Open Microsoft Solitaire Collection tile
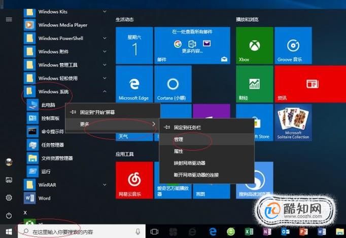Viewport: 346px width, 238px height. point(293,123)
